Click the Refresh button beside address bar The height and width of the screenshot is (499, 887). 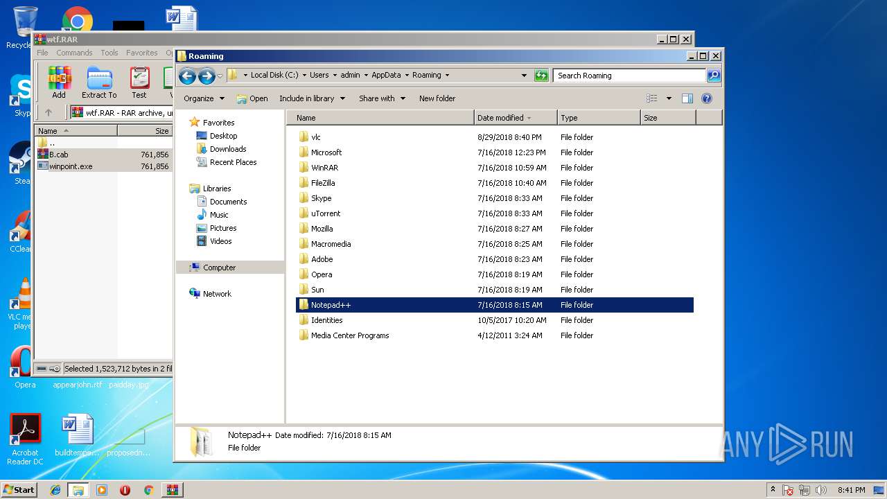coord(541,76)
